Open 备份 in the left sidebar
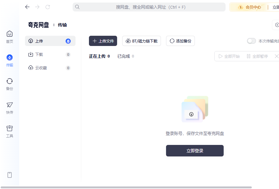Image resolution: width=279 pixels, height=189 pixels. pos(10,84)
